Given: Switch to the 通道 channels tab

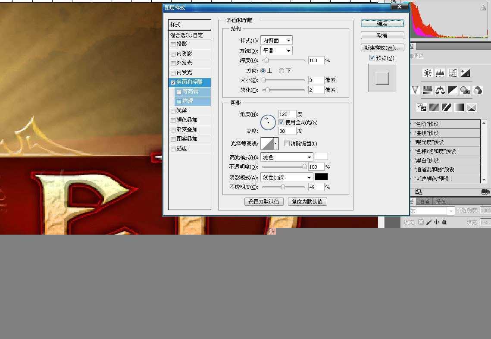Looking at the screenshot, I should (x=424, y=201).
